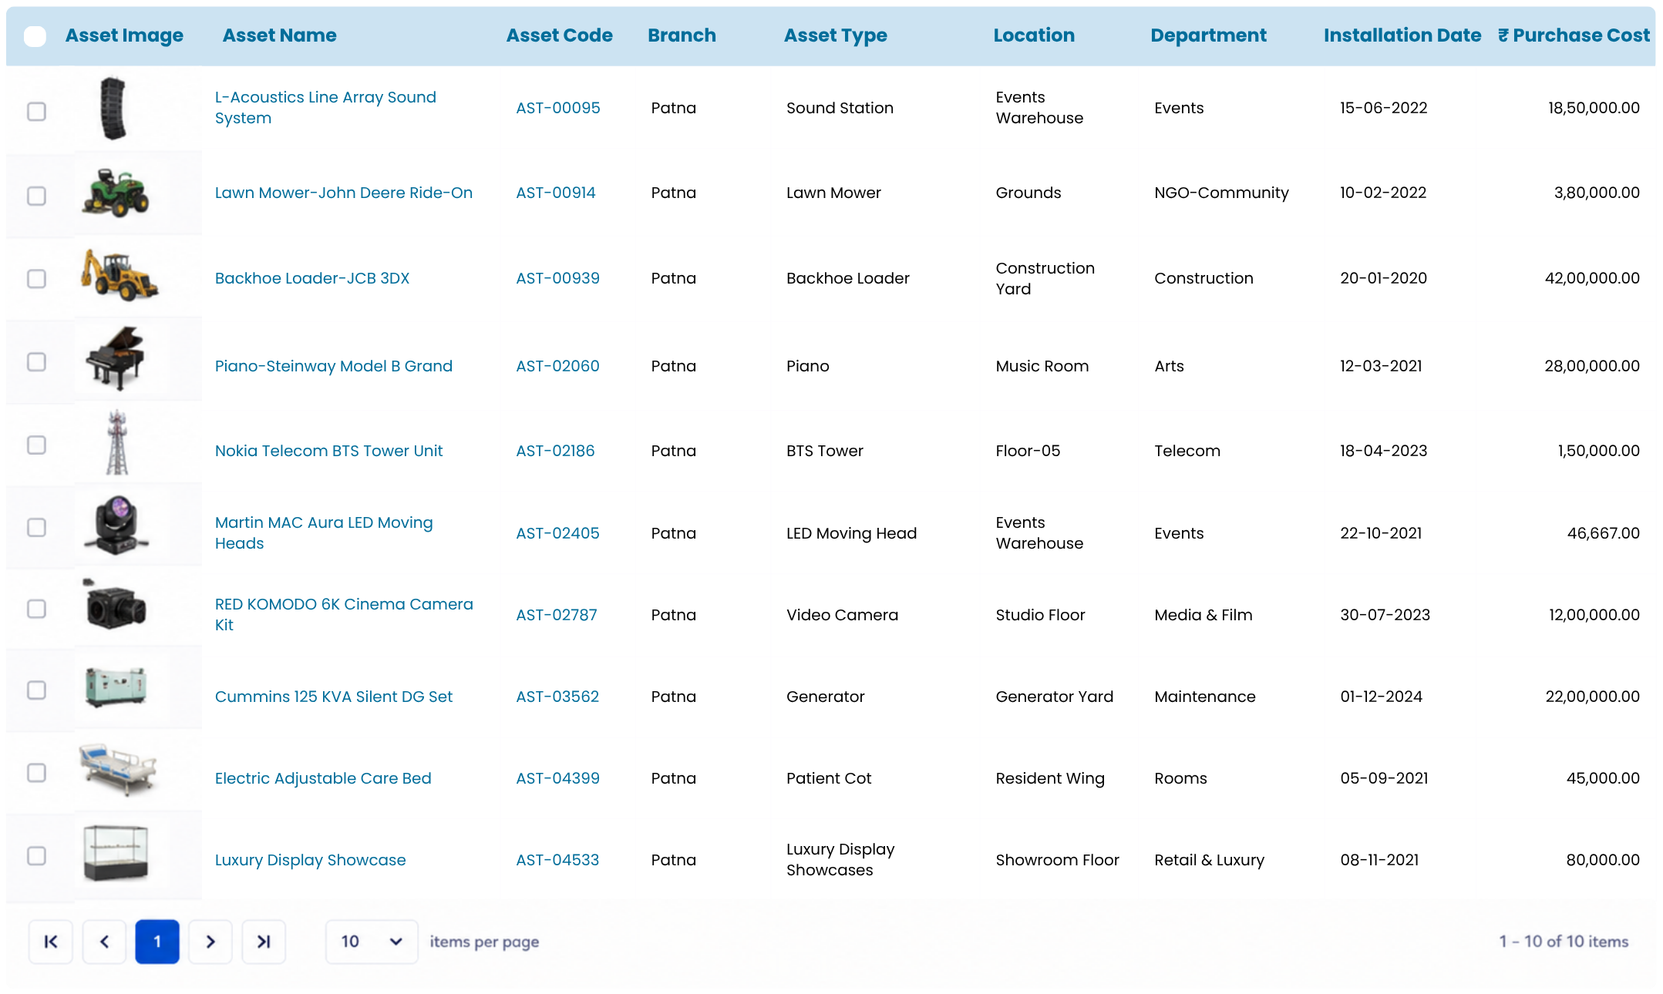
Task: Sort by Asset Name column header
Action: [x=279, y=35]
